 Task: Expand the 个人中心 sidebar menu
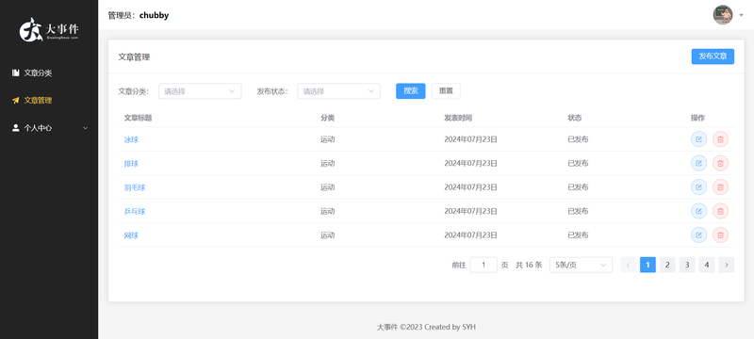49,128
